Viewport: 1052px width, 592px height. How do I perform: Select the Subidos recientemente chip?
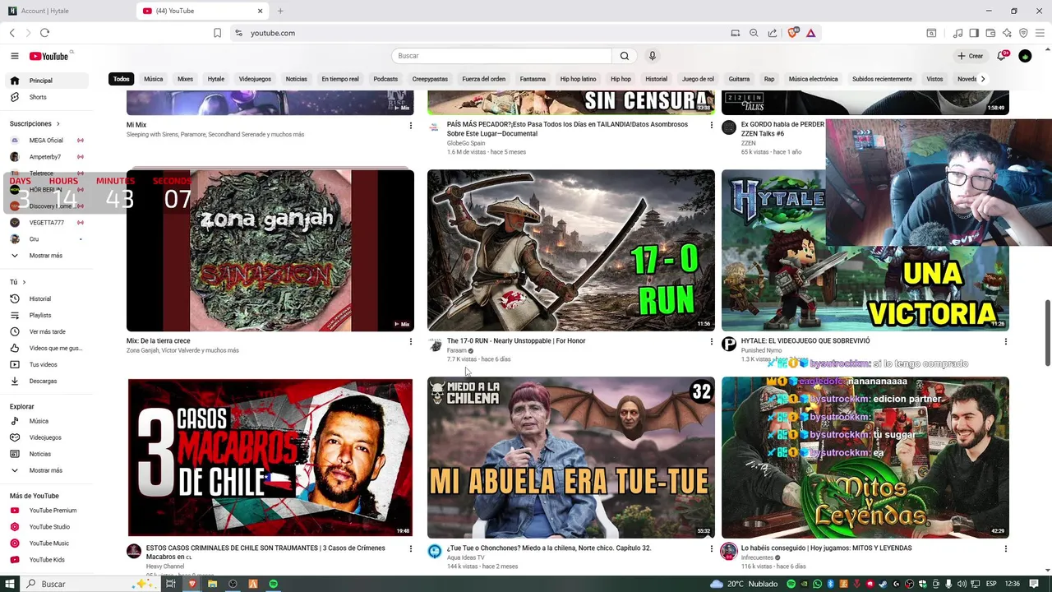click(882, 79)
